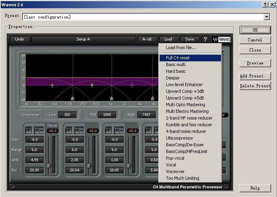Click the crossover handle at 1k
Screen dimensions: 277x197
pyautogui.click(x=112, y=98)
